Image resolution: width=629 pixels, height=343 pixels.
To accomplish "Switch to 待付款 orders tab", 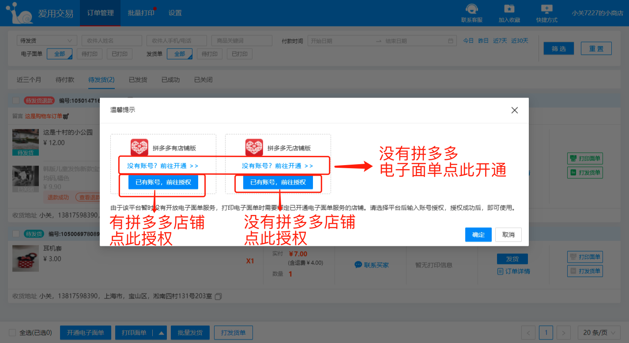I will coord(65,80).
